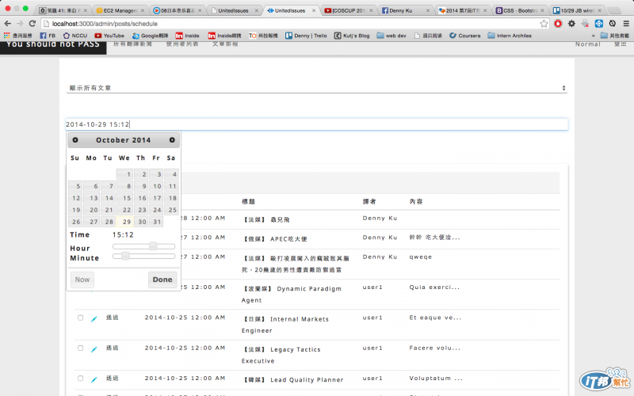Screen dimensions: 634x396
Task: Bookmark this page with the star icon
Action: 544,24
